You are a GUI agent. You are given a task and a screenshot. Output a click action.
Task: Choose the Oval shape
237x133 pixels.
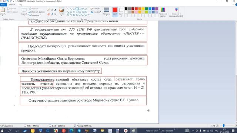pos(74,9)
